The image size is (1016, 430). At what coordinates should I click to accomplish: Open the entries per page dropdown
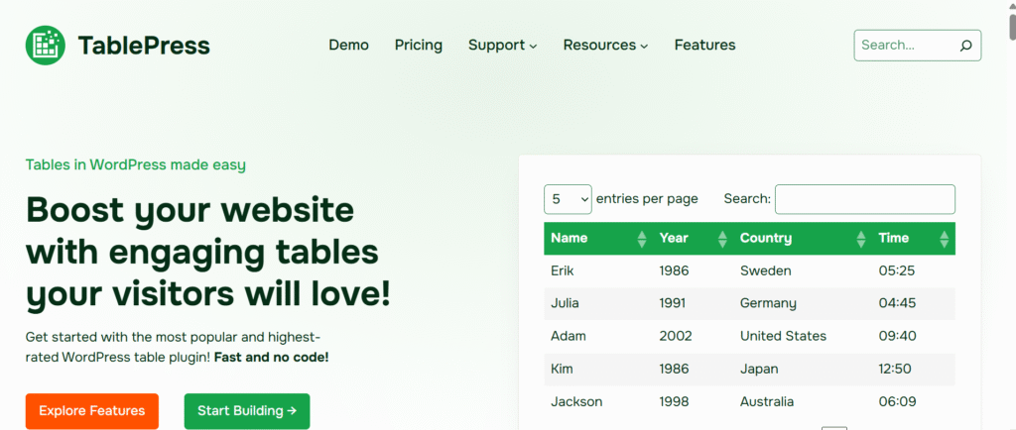(x=568, y=199)
